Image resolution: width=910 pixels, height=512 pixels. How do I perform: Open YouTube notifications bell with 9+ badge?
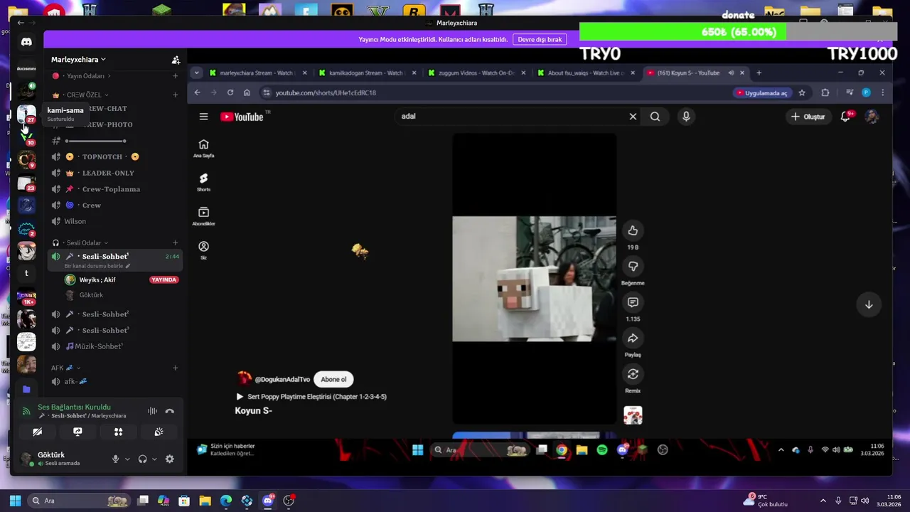[x=845, y=117]
